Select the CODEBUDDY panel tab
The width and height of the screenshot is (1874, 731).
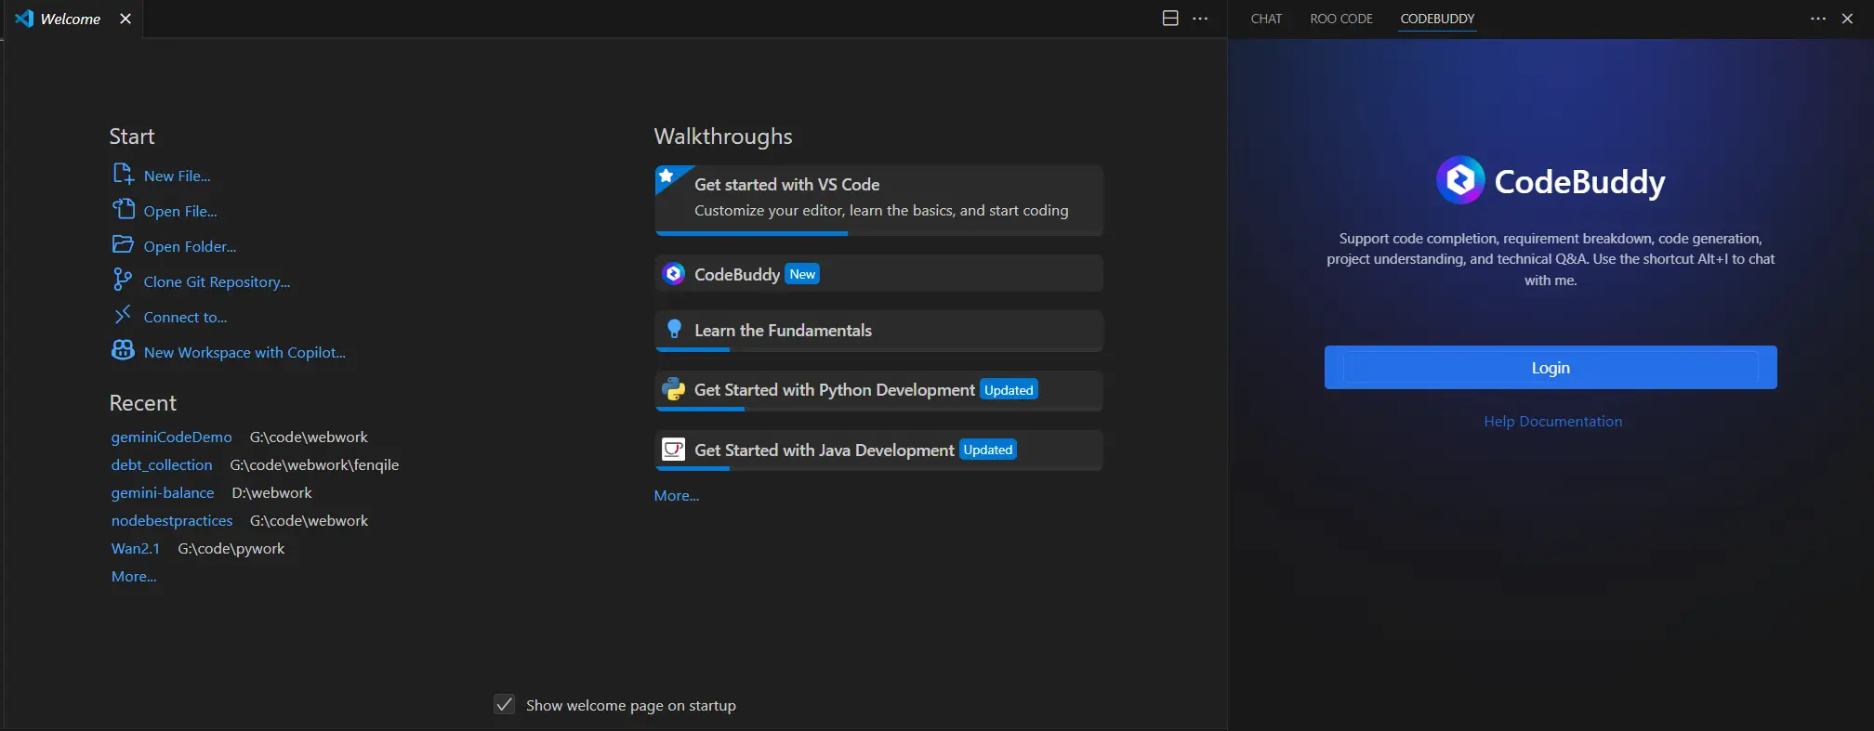pos(1437,19)
